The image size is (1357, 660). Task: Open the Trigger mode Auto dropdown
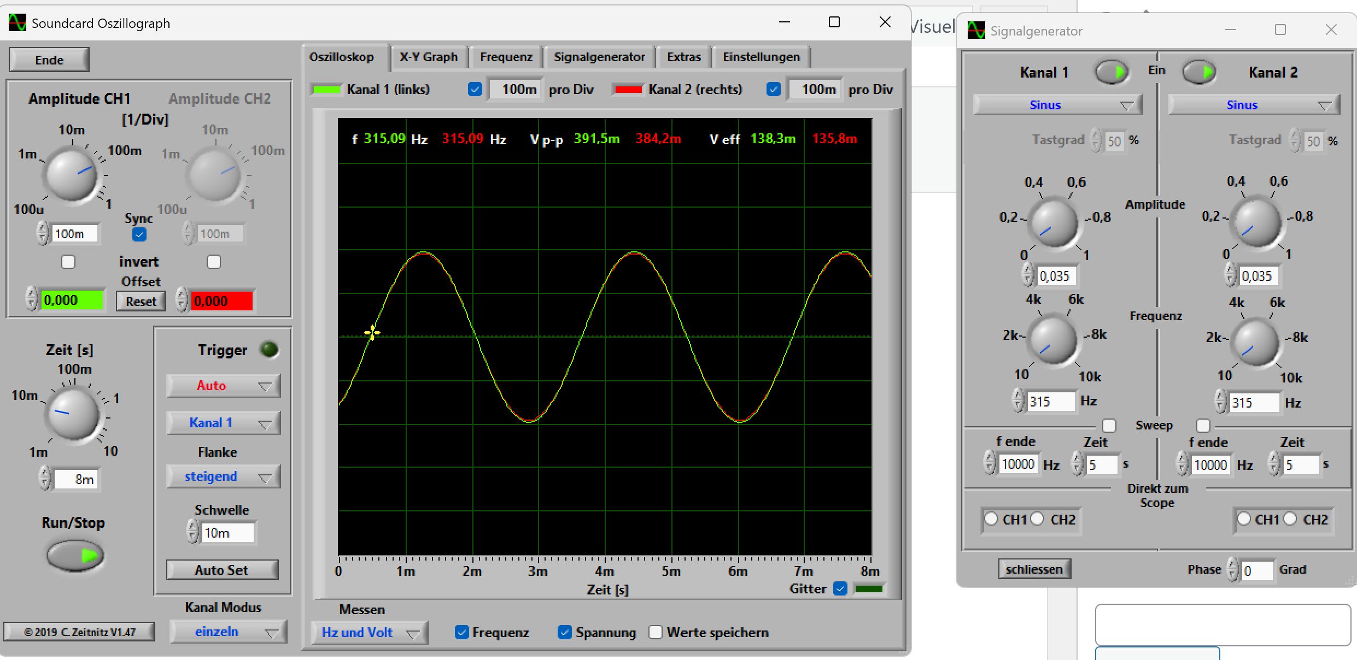coord(223,386)
